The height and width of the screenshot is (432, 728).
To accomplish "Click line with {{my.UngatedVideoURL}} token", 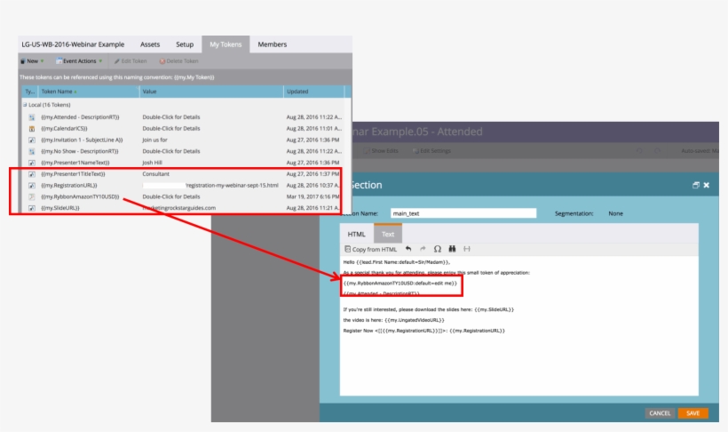I will coord(393,320).
